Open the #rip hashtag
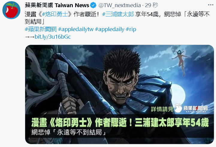 131,29
